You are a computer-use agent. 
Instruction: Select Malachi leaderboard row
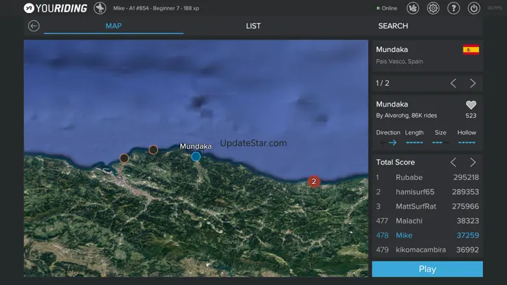tap(427, 221)
